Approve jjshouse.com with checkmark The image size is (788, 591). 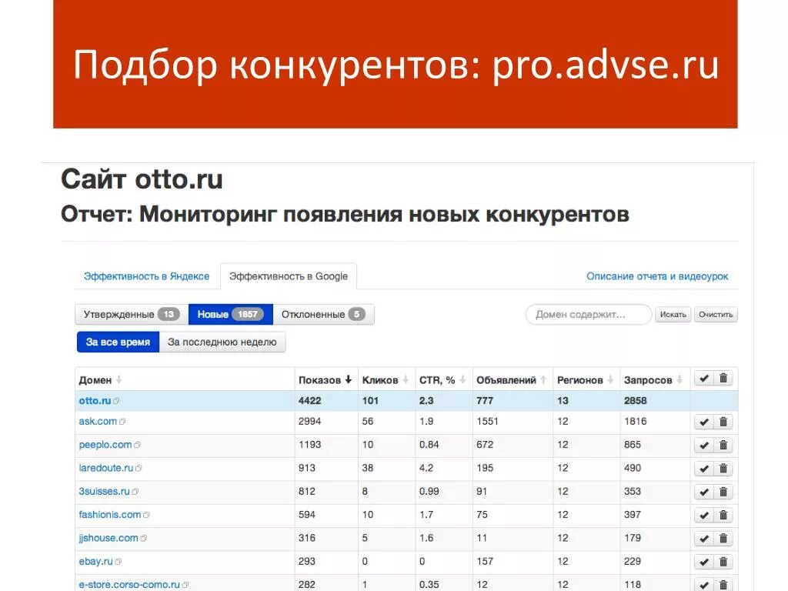pyautogui.click(x=704, y=539)
